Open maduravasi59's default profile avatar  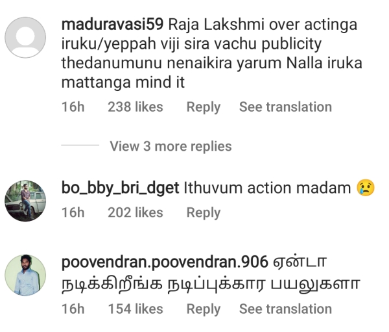(25, 38)
